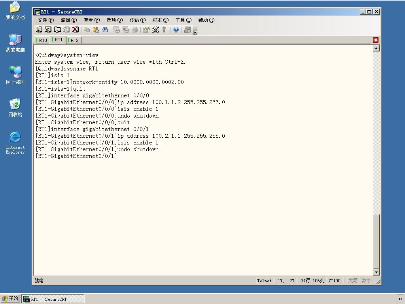Click the Print Screen toolbar icon
The height and width of the screenshot is (304, 405).
[117, 30]
